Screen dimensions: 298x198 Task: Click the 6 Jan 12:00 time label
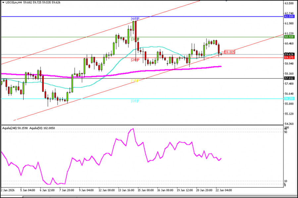(x=47, y=190)
